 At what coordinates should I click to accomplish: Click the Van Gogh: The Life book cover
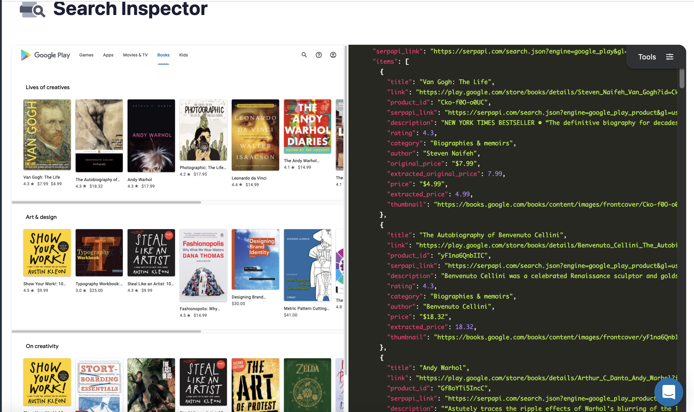coord(47,135)
